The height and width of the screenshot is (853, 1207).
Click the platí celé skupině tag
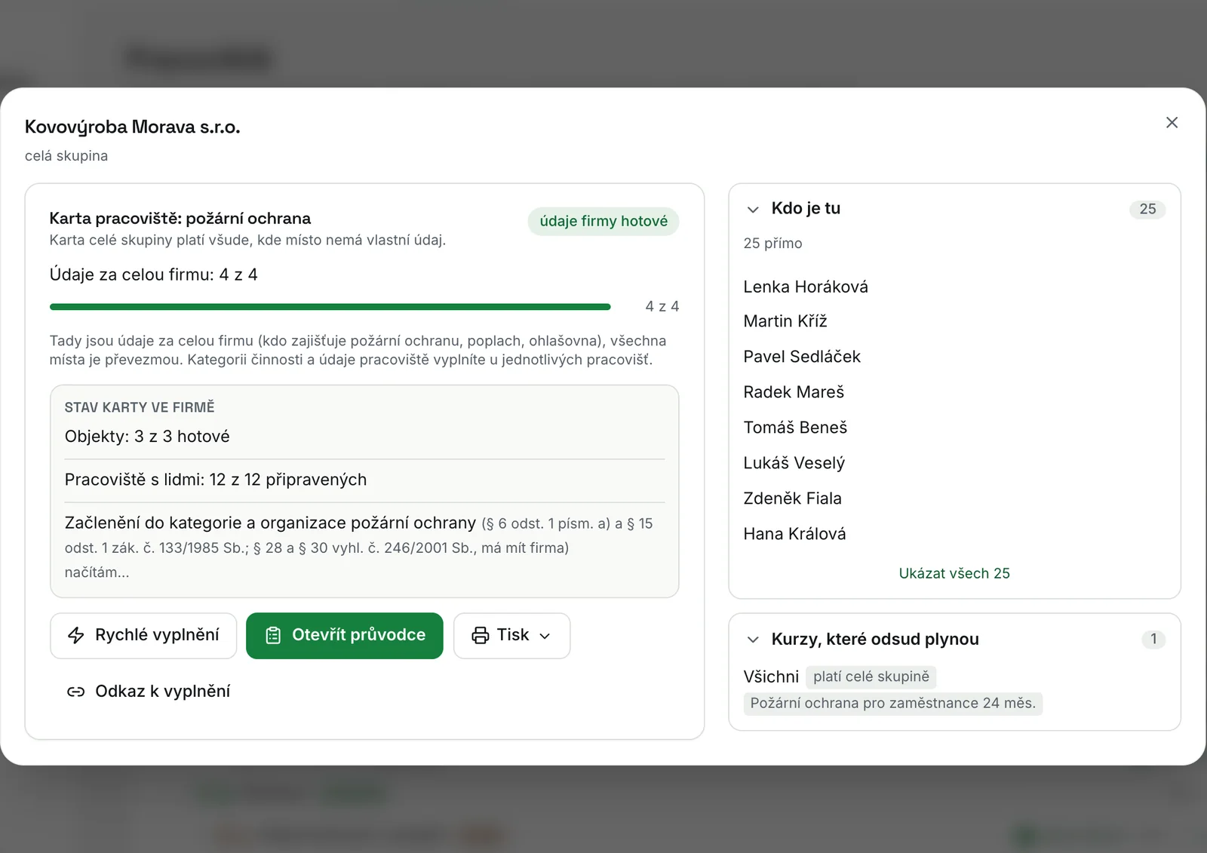[x=871, y=677]
